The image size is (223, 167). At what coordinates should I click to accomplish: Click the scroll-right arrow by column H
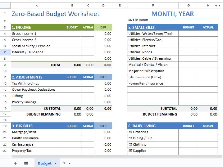click(x=220, y=6)
